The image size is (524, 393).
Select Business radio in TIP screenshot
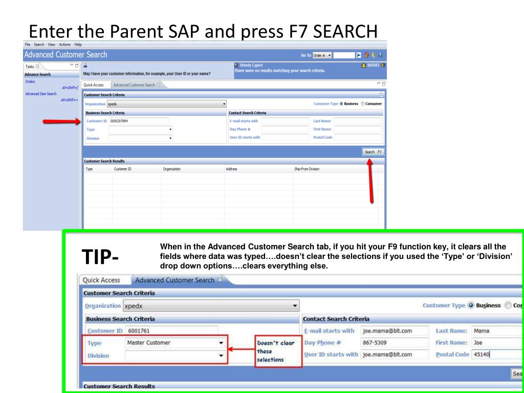[x=471, y=305]
